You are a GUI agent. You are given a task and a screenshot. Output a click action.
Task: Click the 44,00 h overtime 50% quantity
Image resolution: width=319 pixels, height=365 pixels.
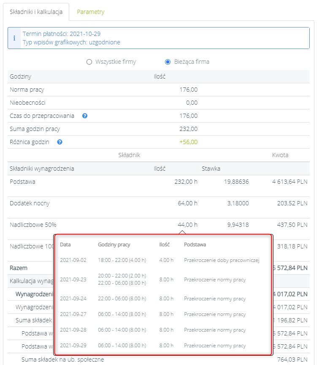point(187,225)
